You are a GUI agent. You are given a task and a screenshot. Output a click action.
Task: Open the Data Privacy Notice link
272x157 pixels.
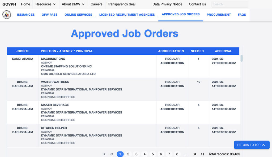(167, 4)
